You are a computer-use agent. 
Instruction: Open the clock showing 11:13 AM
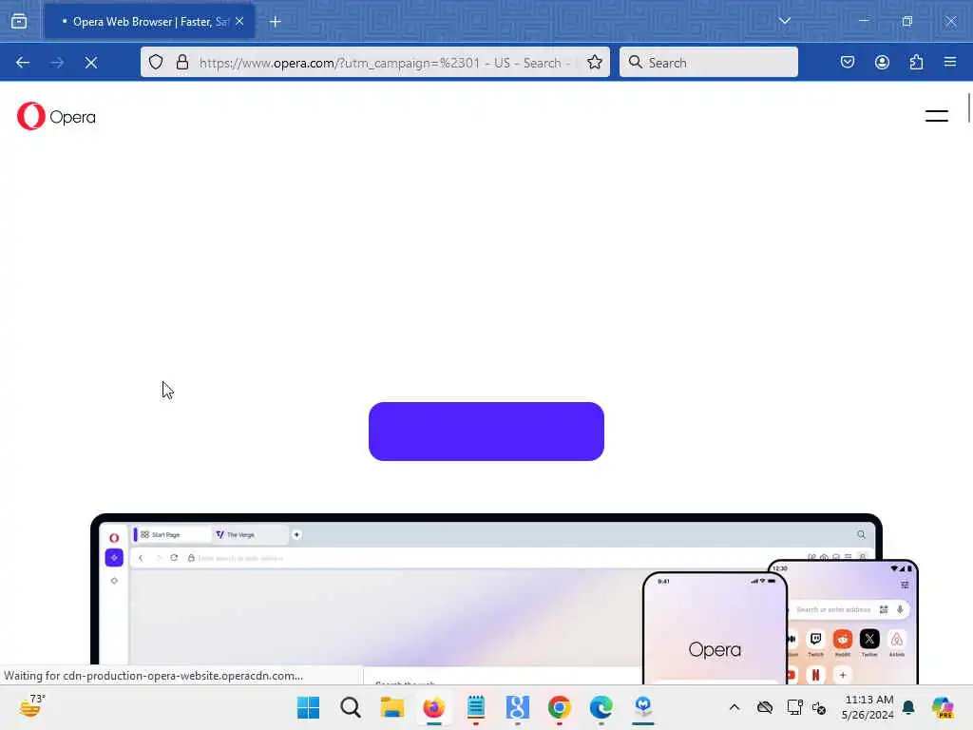coord(868,707)
